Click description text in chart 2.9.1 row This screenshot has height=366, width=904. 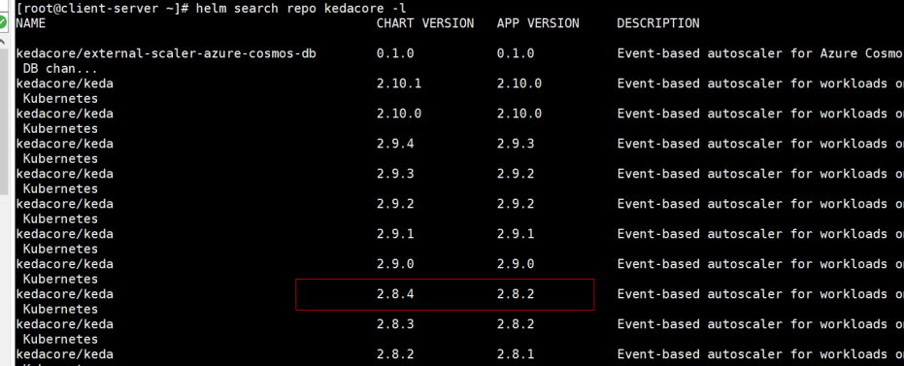point(760,234)
